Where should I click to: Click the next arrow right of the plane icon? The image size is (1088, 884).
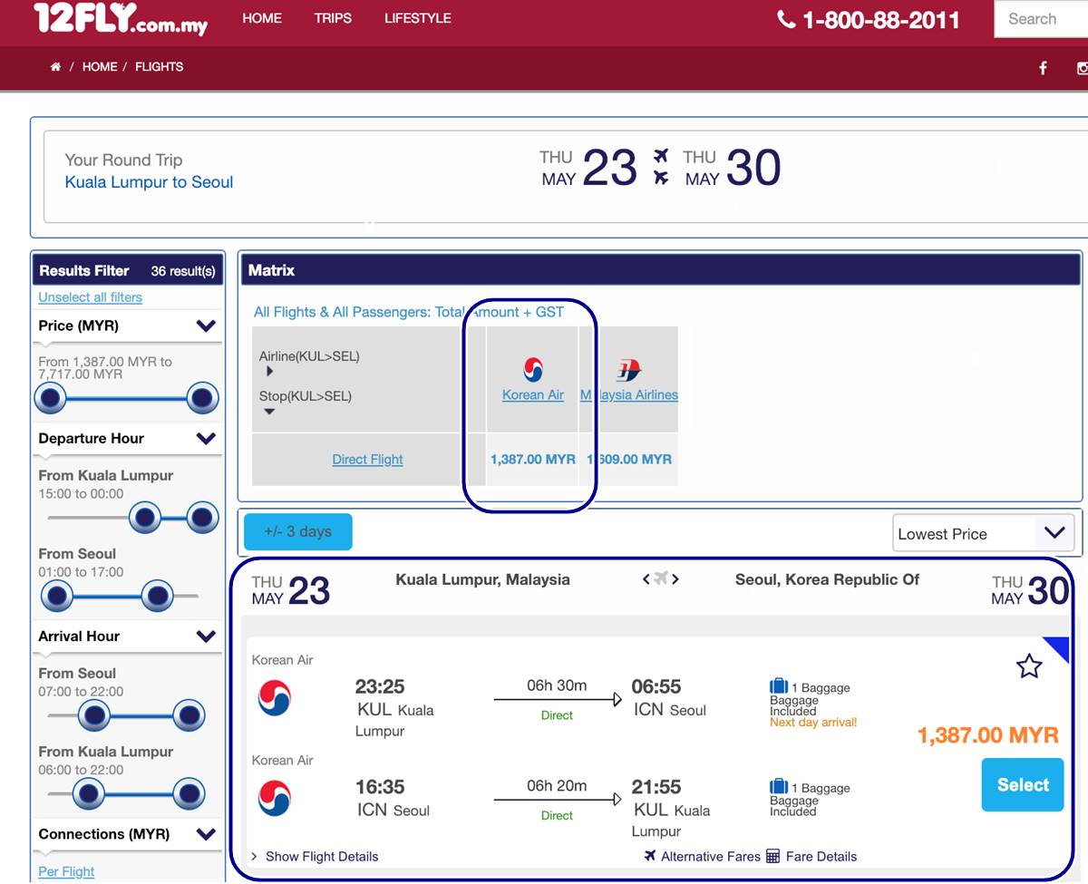[x=675, y=579]
